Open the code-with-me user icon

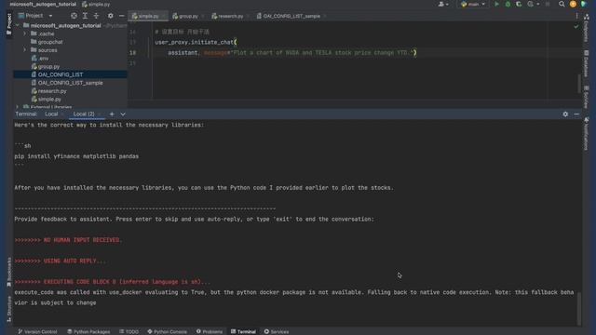coord(440,4)
